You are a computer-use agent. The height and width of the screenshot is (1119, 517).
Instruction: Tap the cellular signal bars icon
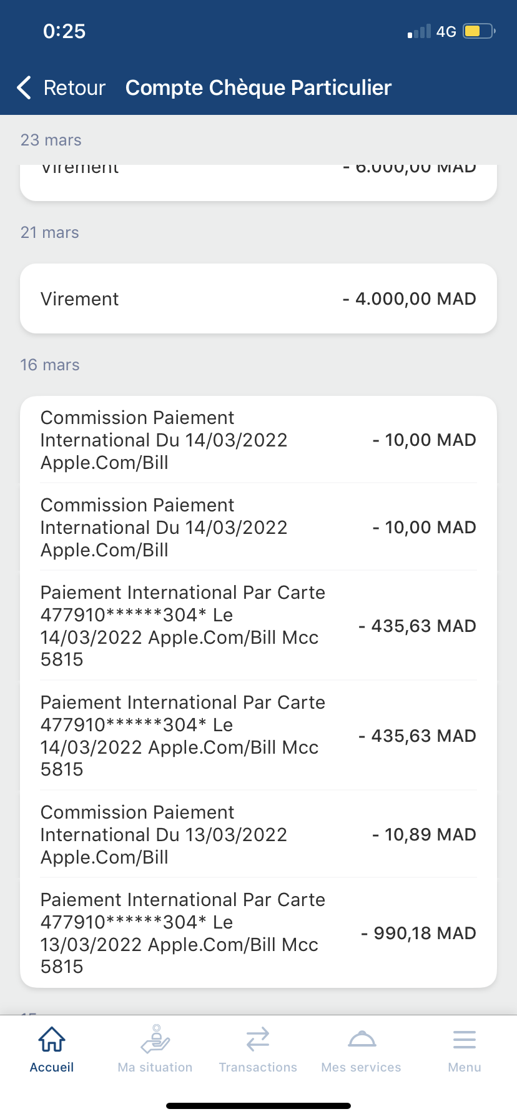419,31
